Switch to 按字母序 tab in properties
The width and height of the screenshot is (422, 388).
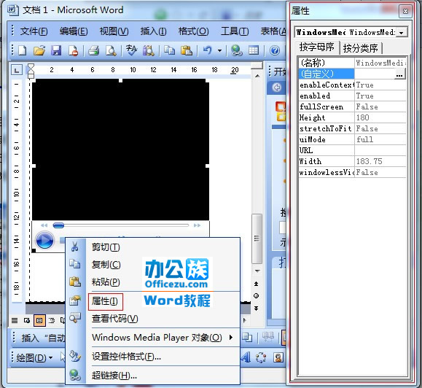tap(316, 47)
